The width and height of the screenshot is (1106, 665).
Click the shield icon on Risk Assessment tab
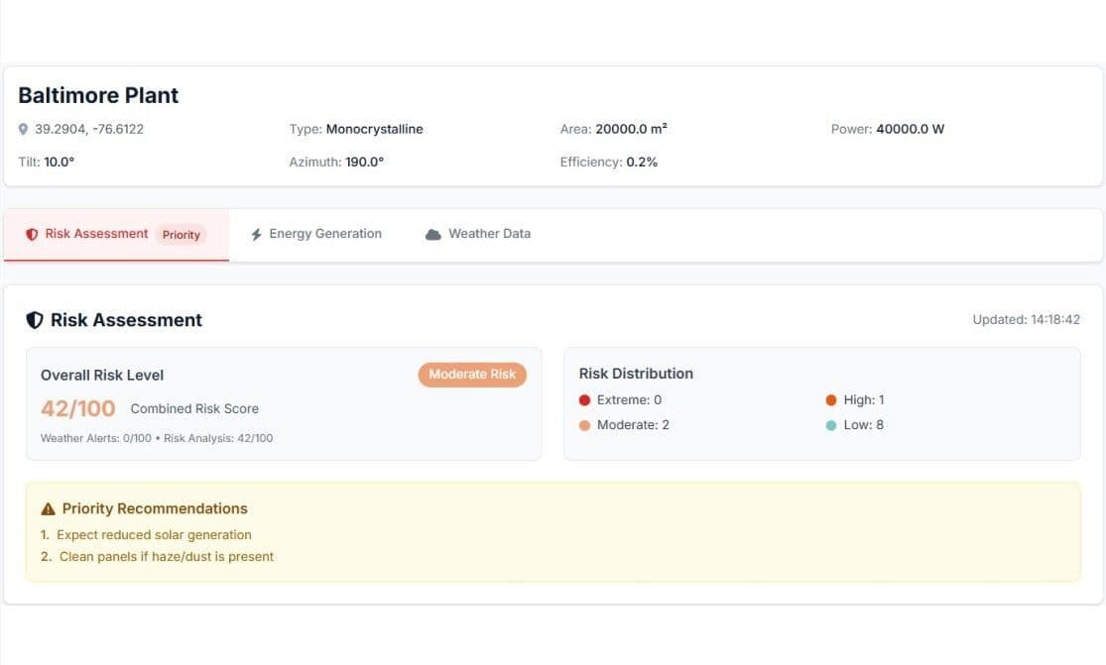[x=30, y=234]
